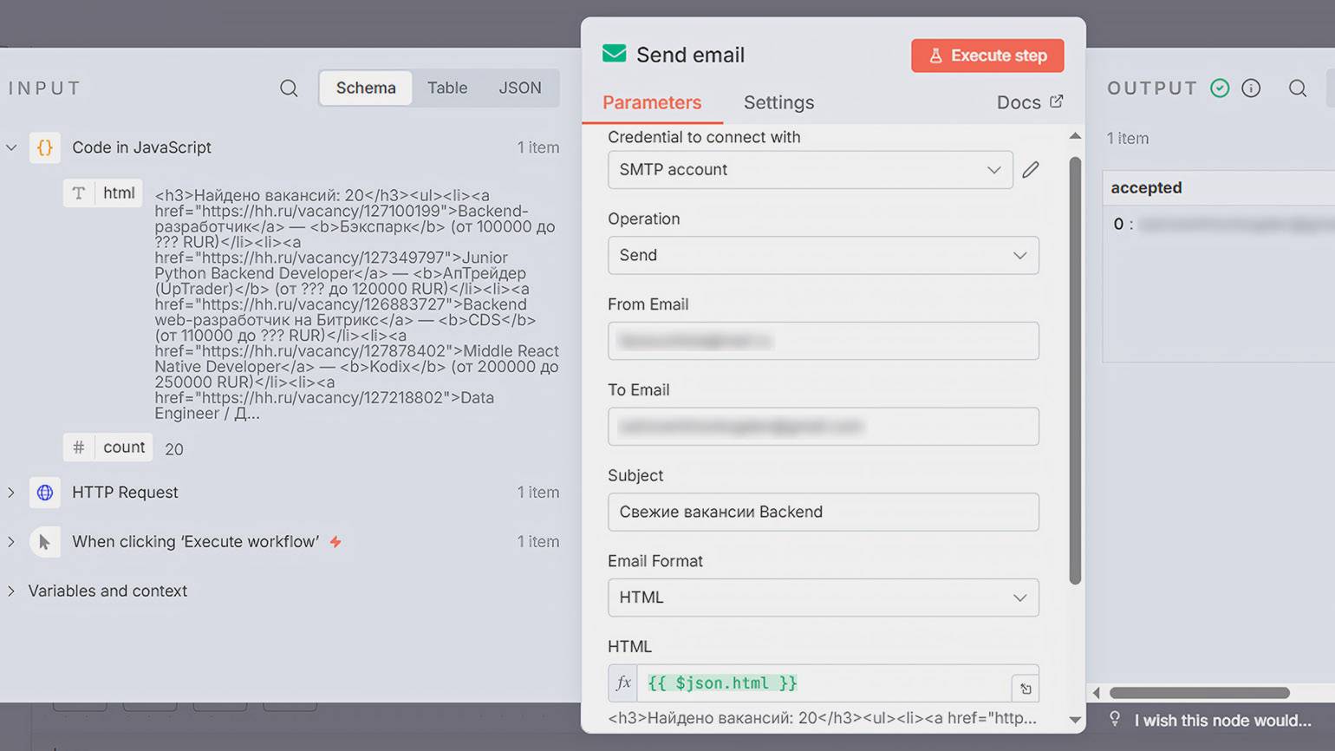Screen dimensions: 1335x751
Task: Open the expression editor icon in HTML field
Action: tap(1025, 689)
